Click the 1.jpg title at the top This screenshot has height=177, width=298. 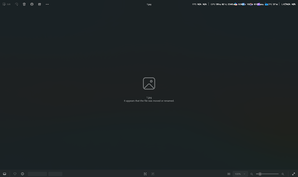(149, 4)
